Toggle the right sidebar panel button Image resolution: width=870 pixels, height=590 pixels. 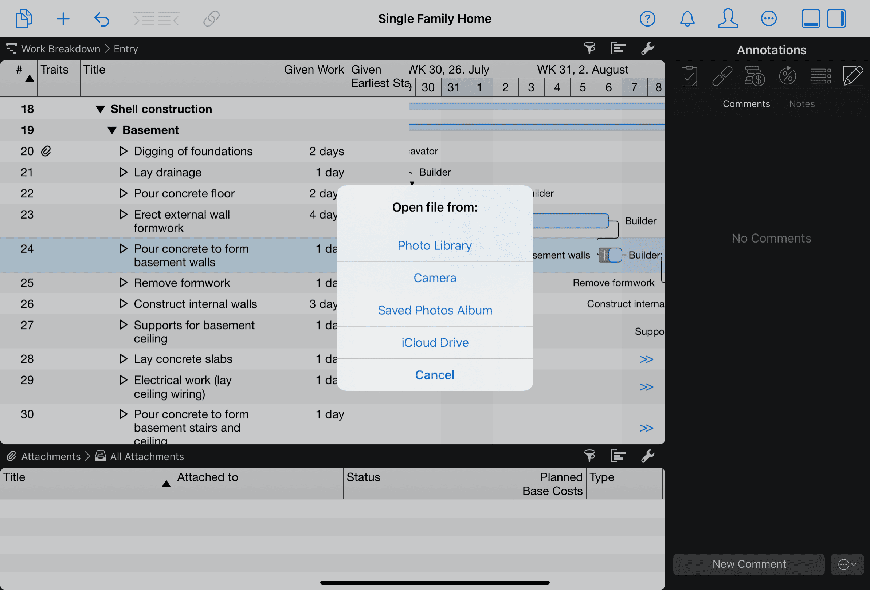836,19
